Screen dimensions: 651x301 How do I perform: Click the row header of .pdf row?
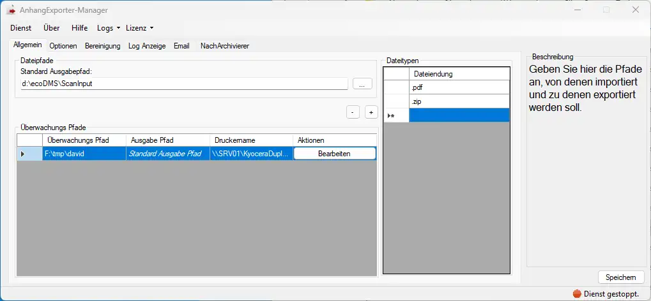click(x=397, y=87)
